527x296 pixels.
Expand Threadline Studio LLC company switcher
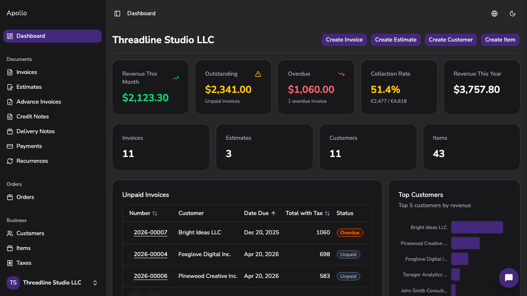click(x=95, y=283)
